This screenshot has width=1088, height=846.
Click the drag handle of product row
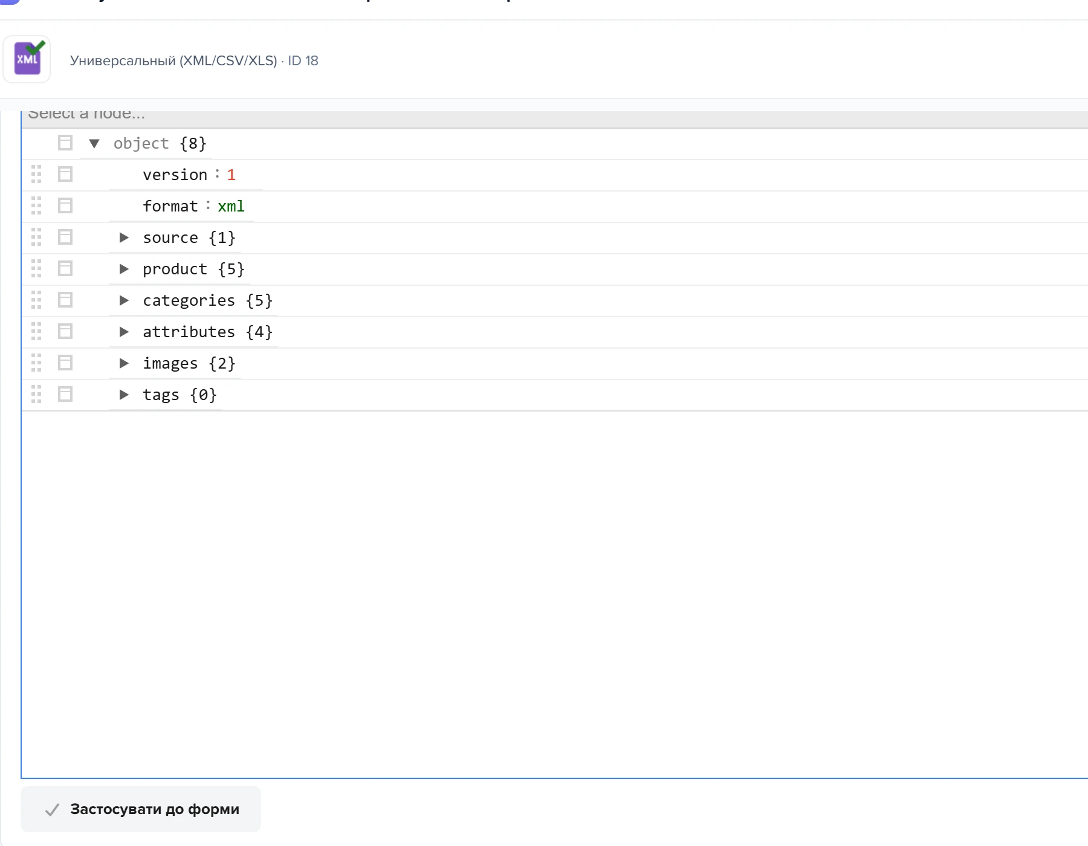[36, 269]
